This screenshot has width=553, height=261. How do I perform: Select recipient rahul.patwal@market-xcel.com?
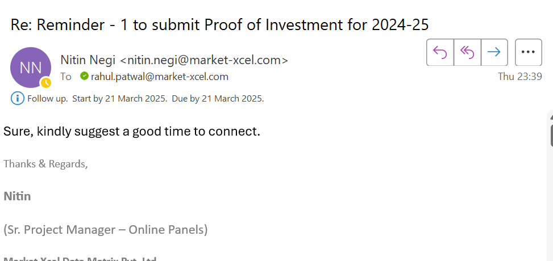point(159,77)
